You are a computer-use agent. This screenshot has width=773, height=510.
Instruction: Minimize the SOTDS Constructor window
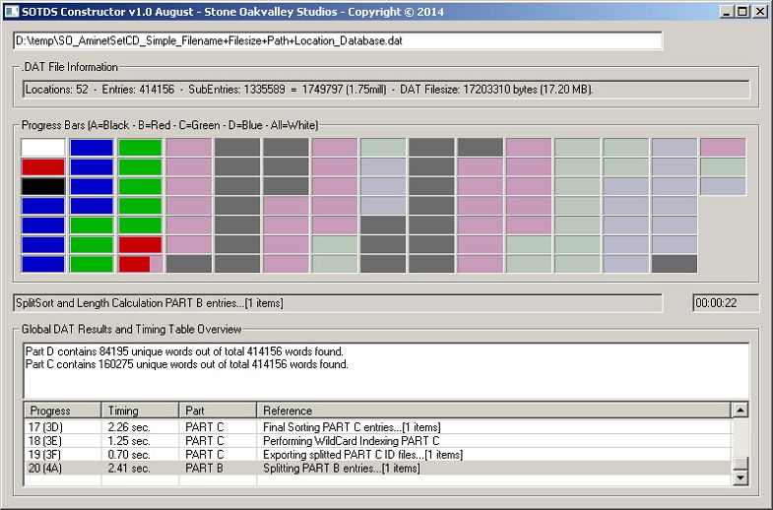[727, 11]
